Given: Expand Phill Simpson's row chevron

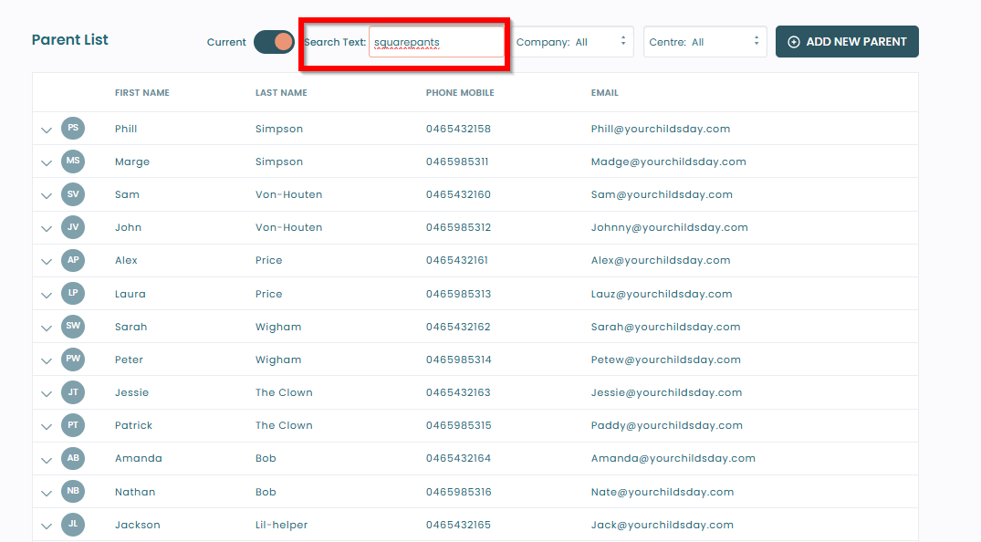Looking at the screenshot, I should coord(47,130).
